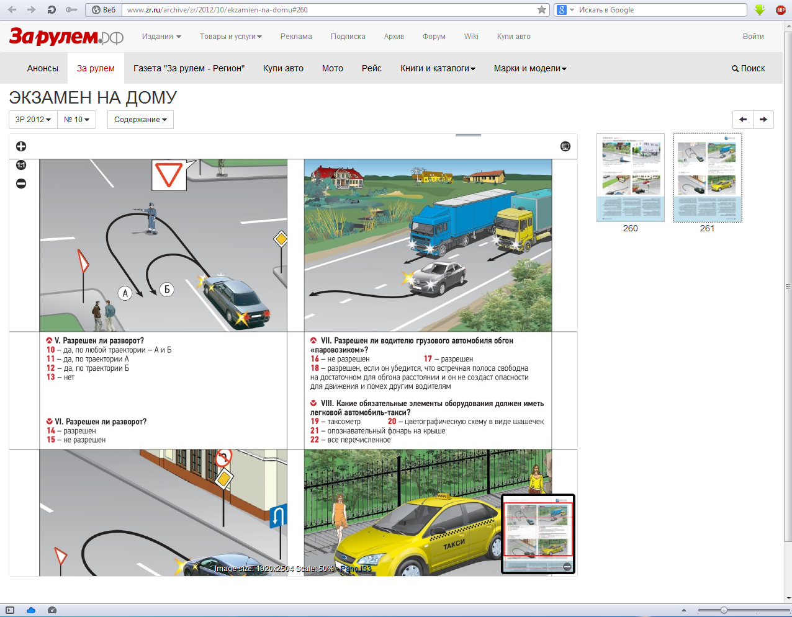Go to the previous magazine page arrow
This screenshot has width=792, height=617.
point(743,120)
